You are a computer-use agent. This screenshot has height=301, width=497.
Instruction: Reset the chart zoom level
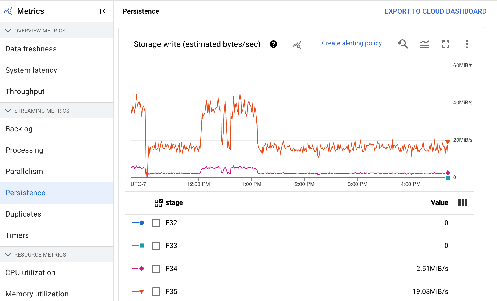pos(403,44)
